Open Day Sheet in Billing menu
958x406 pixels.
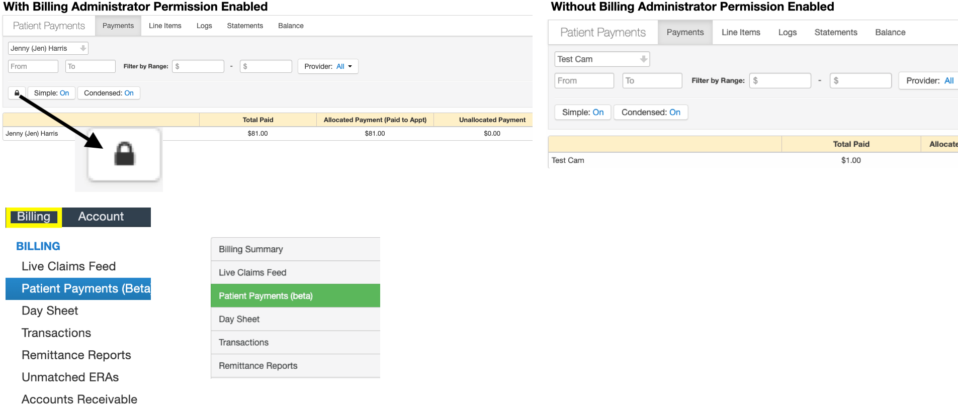tap(50, 311)
